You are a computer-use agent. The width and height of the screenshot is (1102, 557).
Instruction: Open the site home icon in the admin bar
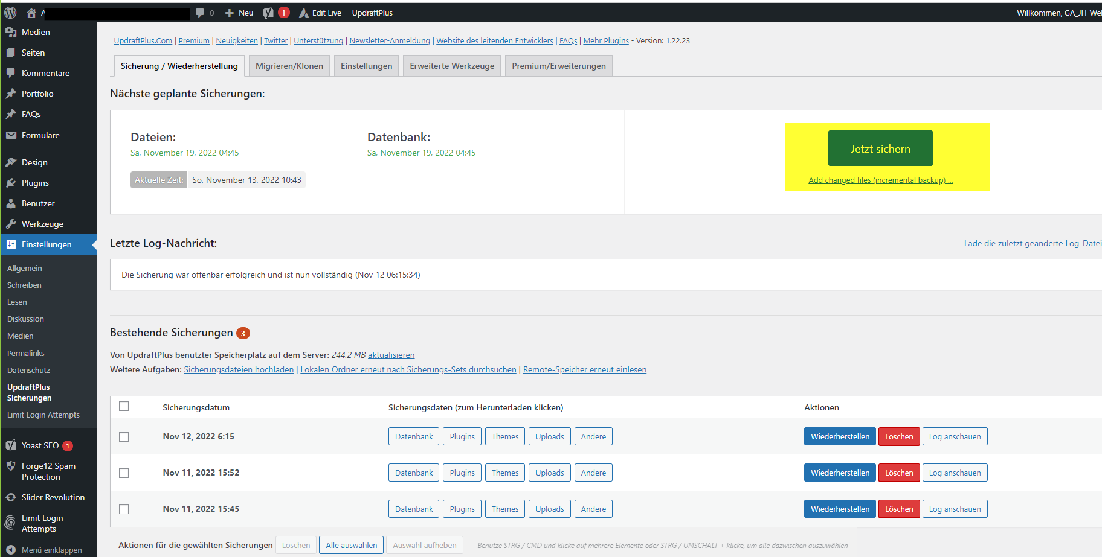[x=31, y=13]
